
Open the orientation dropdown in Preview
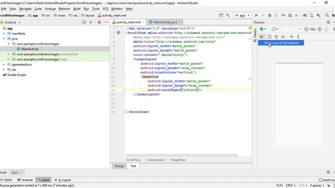click(x=275, y=29)
